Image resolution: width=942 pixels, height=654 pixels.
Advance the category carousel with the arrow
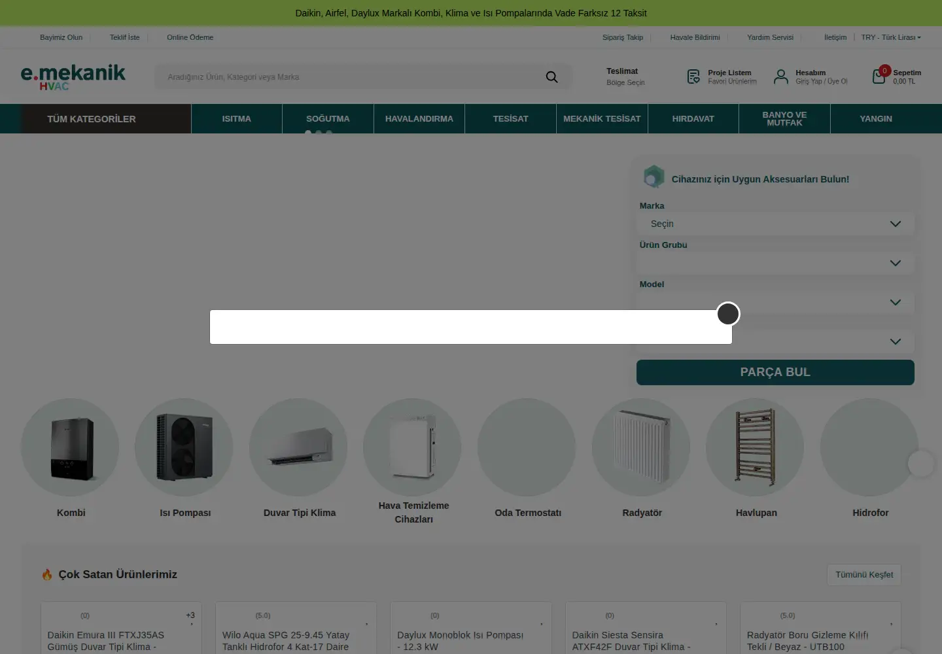tap(921, 464)
